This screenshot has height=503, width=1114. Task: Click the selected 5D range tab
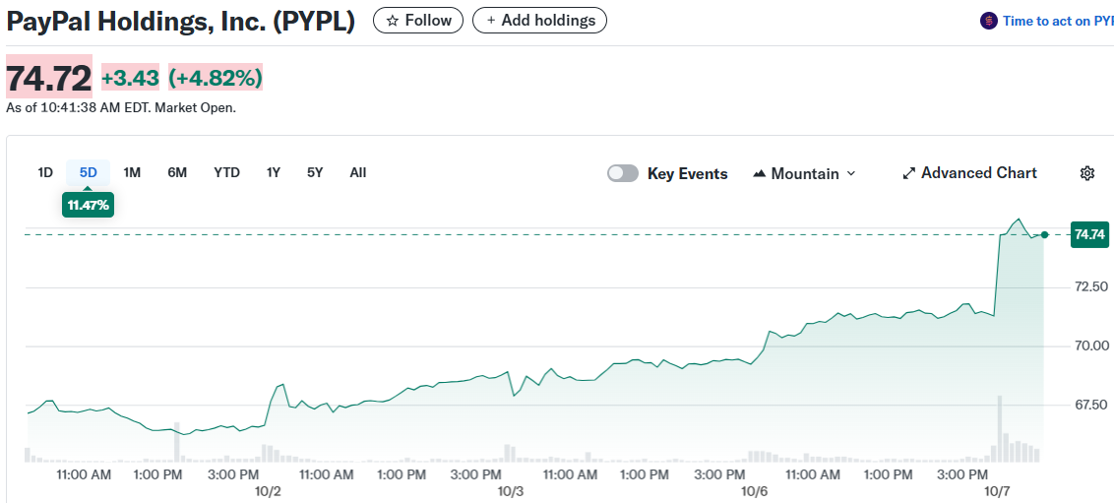tap(89, 172)
